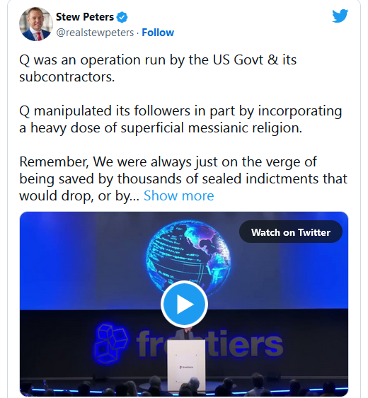Click the Stew Peters display name
Viewport: 368px width, 398px height.
point(85,17)
